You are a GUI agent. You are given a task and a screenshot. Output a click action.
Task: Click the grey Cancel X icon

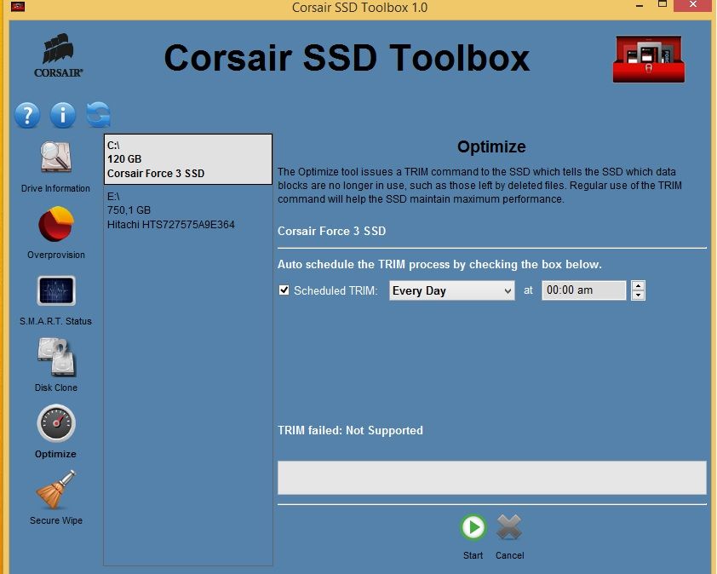[509, 527]
